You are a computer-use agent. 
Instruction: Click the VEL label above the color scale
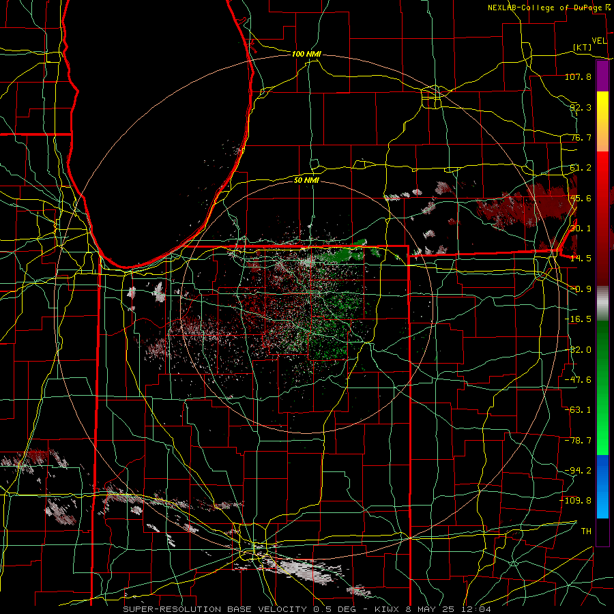tap(599, 41)
